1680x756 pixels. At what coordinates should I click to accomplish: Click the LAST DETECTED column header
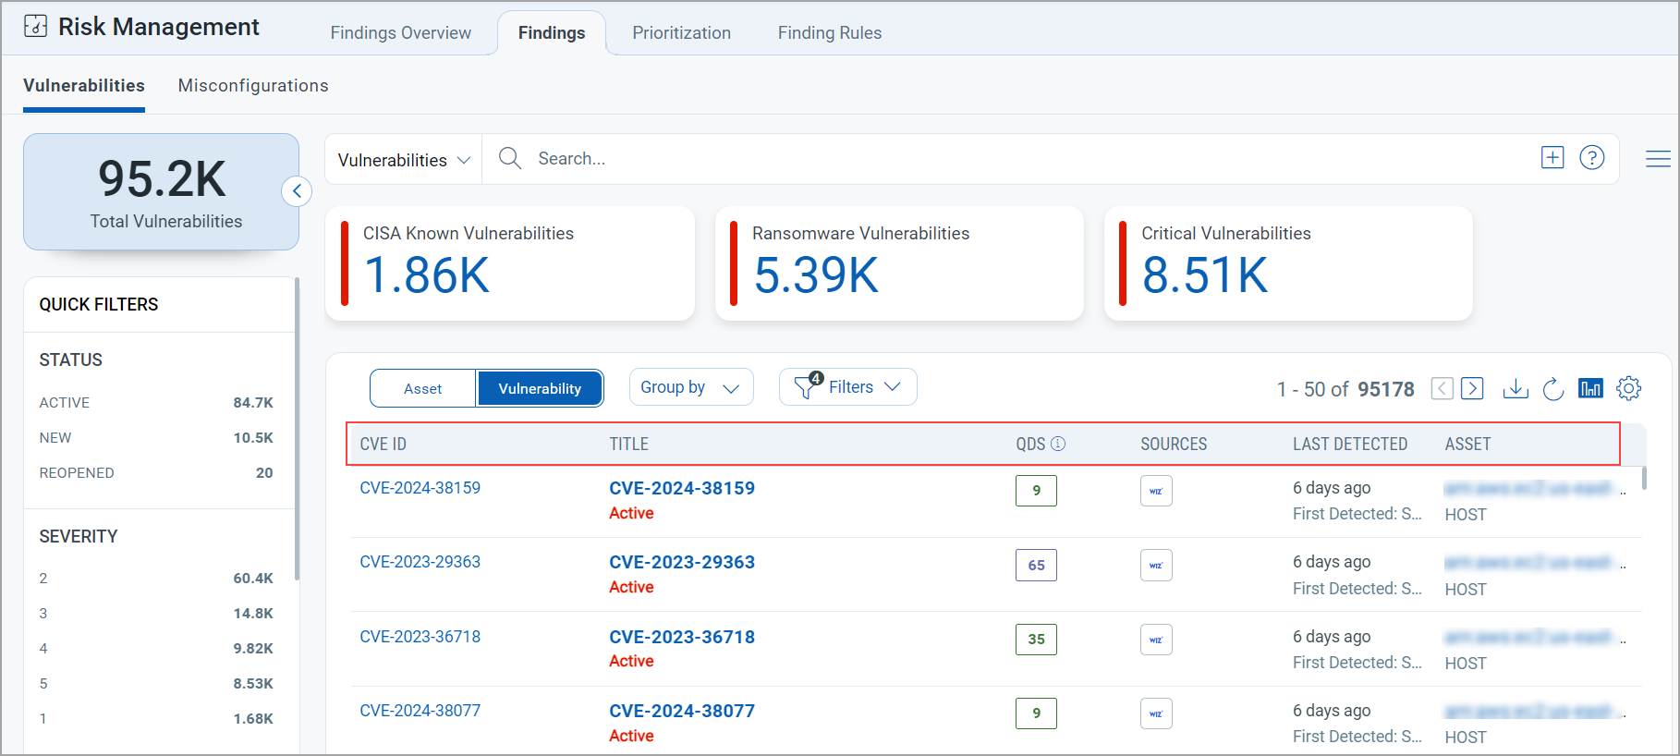click(x=1350, y=444)
